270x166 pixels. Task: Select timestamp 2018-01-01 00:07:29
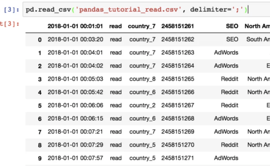(76, 145)
